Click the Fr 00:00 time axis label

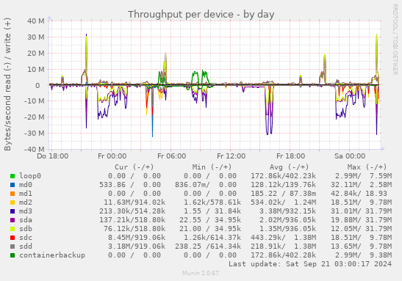(112, 156)
